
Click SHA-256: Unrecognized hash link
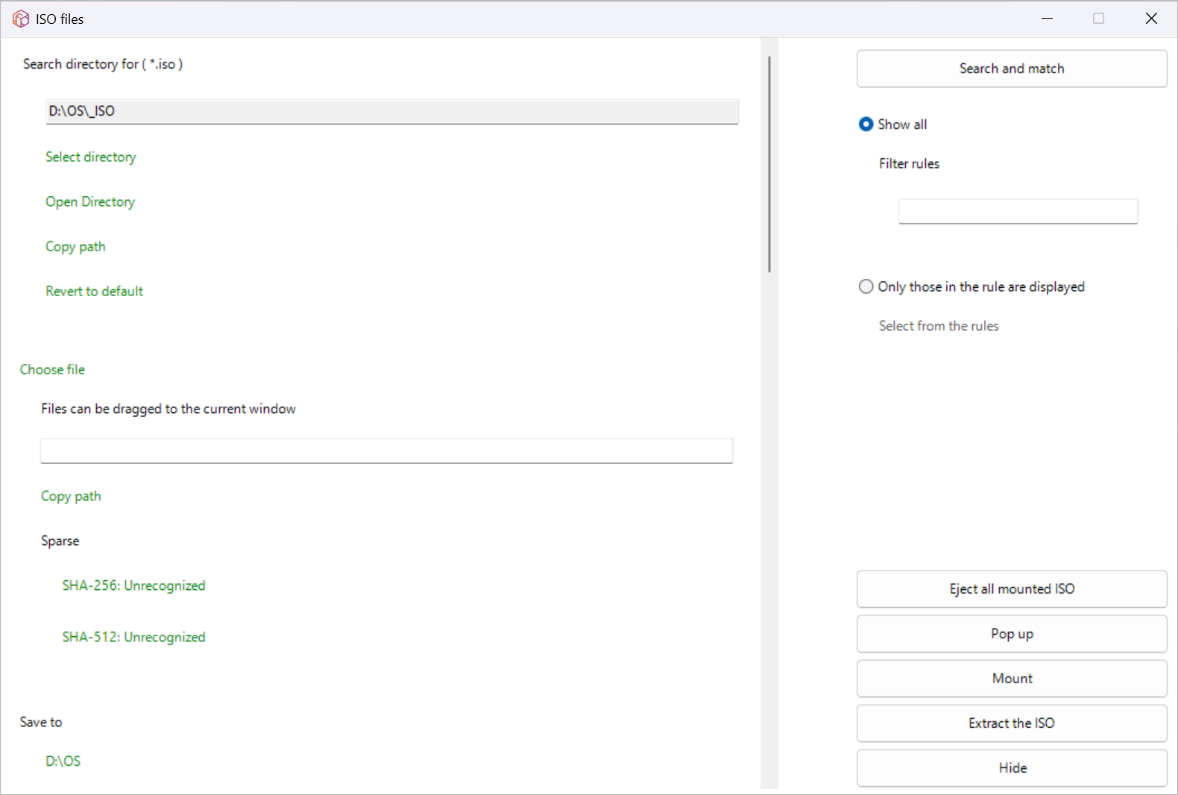point(133,586)
